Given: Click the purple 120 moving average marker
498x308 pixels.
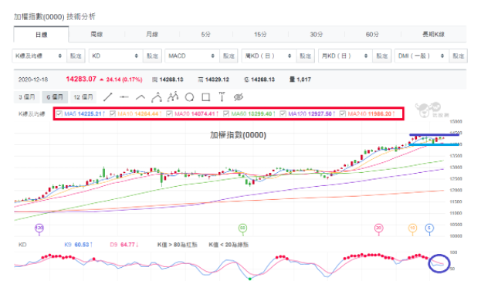Looking at the screenshot, I should point(39,228).
